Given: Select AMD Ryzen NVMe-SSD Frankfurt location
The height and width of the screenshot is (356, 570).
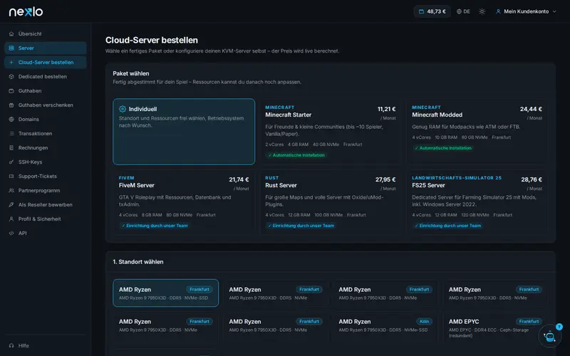Looking at the screenshot, I should coord(166,293).
